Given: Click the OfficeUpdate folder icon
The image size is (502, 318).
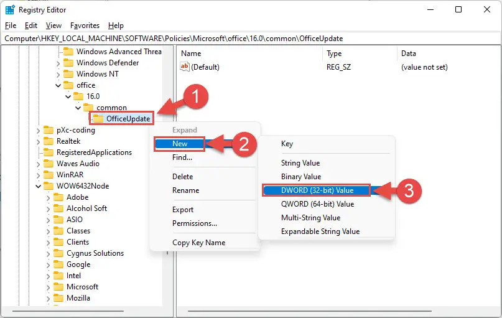Looking at the screenshot, I should (98, 119).
